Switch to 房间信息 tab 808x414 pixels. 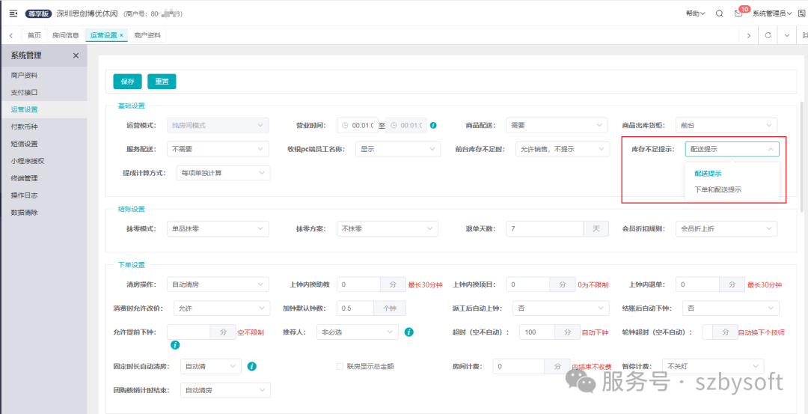66,35
